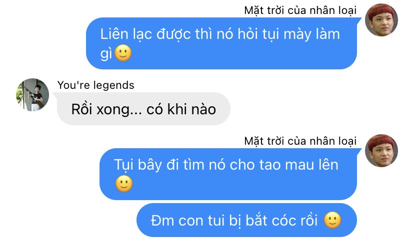Click the word 'xong...' in the gray message
Image resolution: width=414 pixels, height=251 pixels.
[x=119, y=110]
